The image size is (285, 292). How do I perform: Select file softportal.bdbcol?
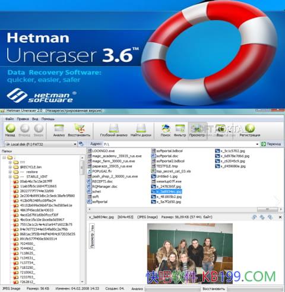click(169, 151)
